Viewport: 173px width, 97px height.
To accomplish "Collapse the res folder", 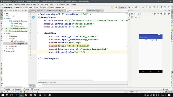I will [4, 33].
